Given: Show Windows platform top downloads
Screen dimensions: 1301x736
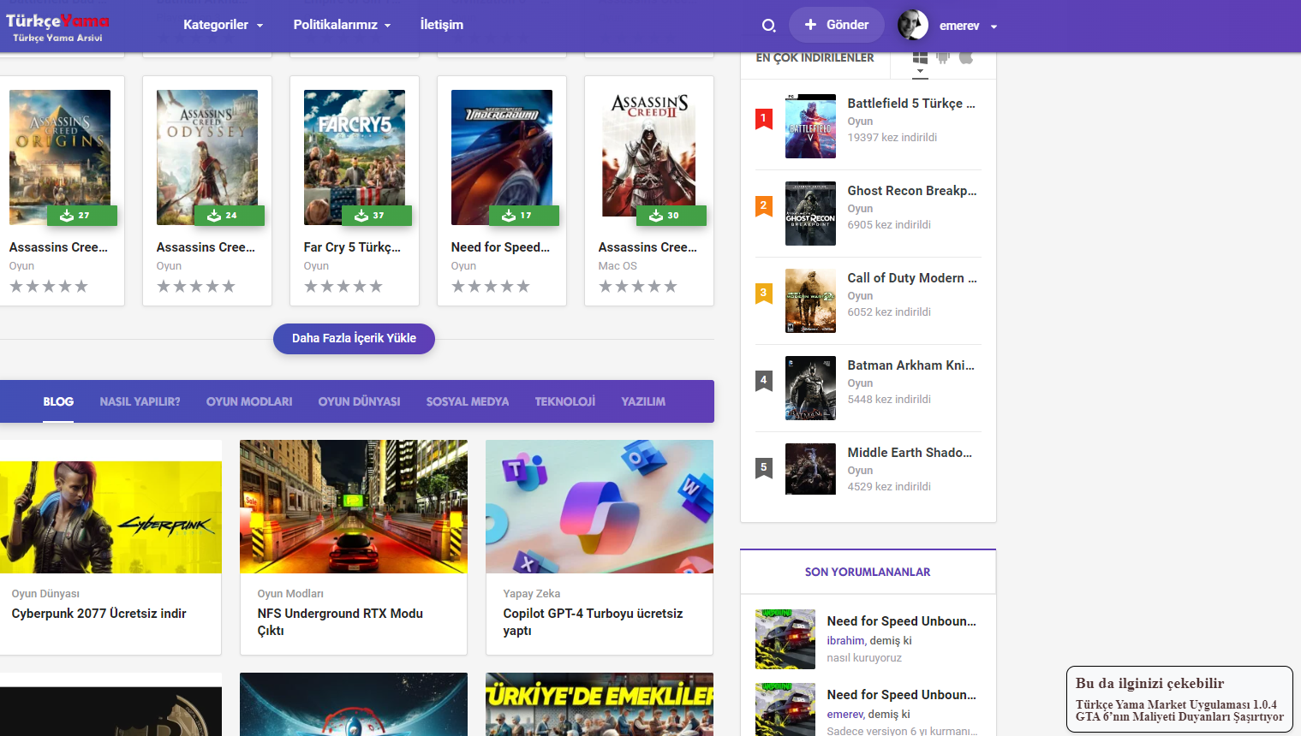Looking at the screenshot, I should (920, 57).
